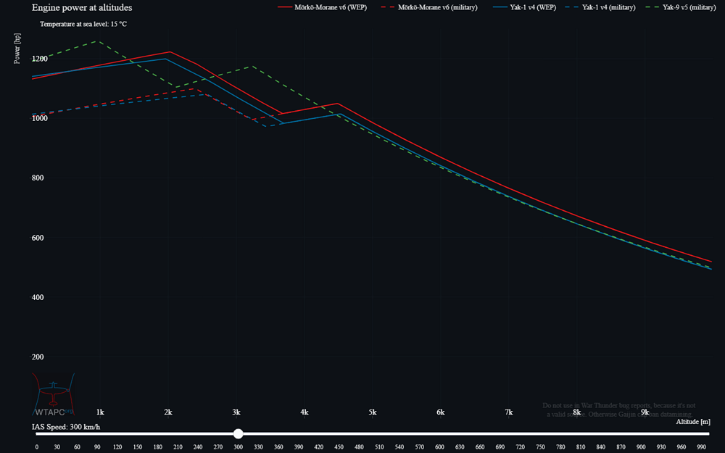Click the 1200 y-axis tick label

coord(40,59)
